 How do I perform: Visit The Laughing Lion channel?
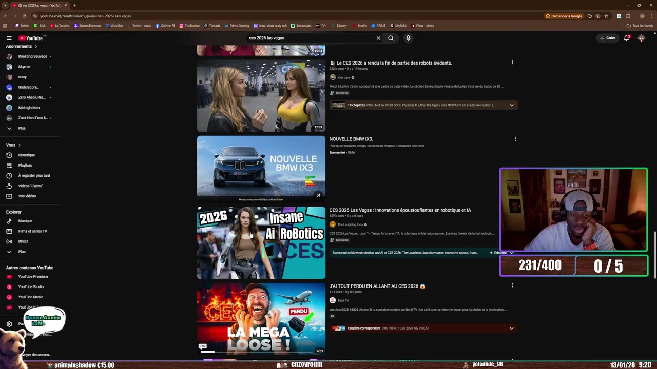point(350,224)
